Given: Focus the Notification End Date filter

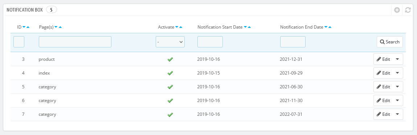Looking at the screenshot, I should [x=293, y=42].
